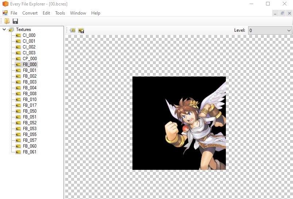
Task: Click the texture icon beside FB_001
Action: pyautogui.click(x=18, y=70)
